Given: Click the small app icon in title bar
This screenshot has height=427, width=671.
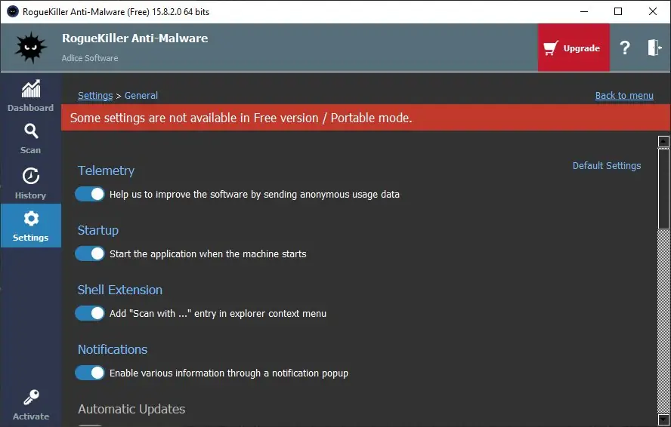Looking at the screenshot, I should point(13,11).
